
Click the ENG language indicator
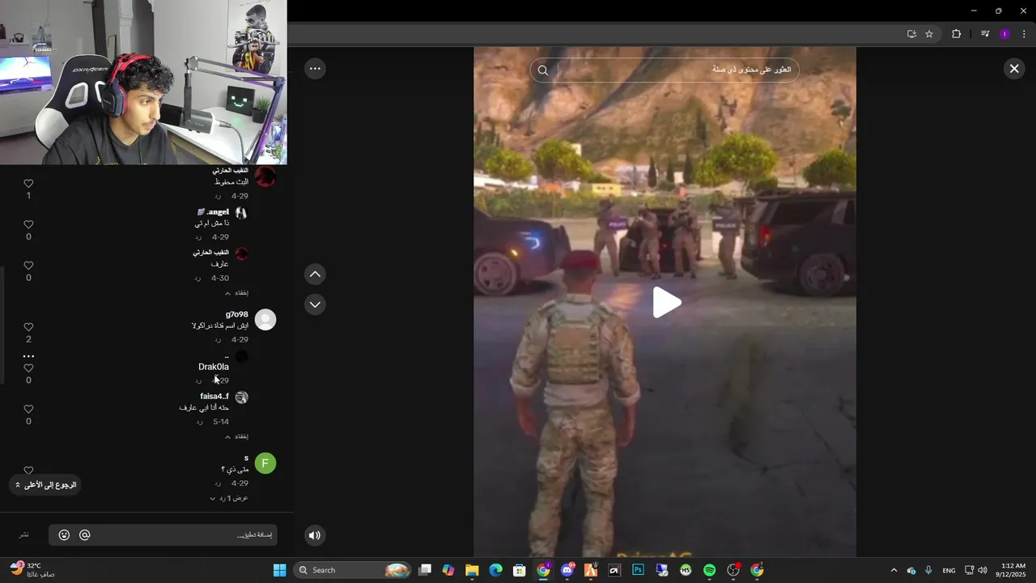coord(949,570)
